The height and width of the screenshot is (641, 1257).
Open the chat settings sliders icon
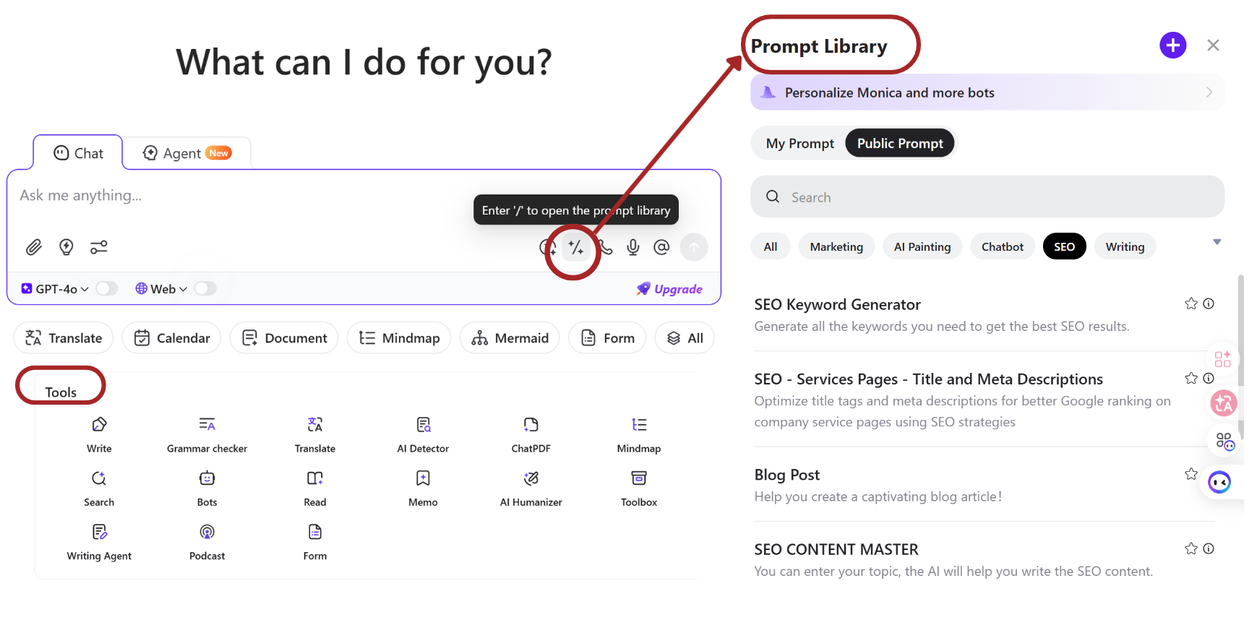pyautogui.click(x=98, y=247)
